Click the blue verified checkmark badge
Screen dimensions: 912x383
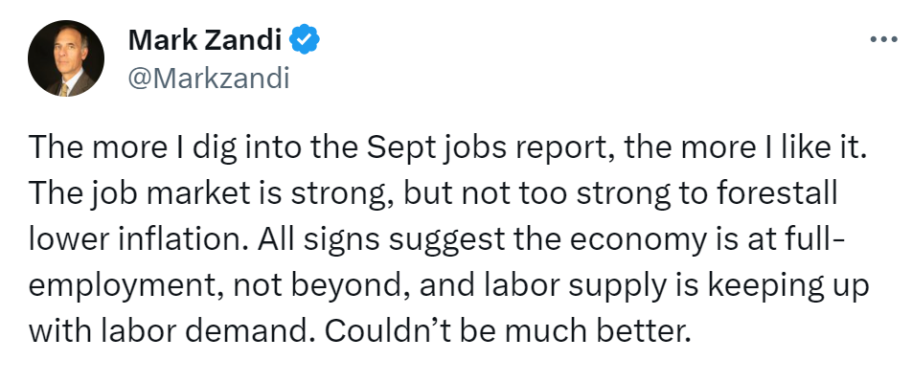305,39
